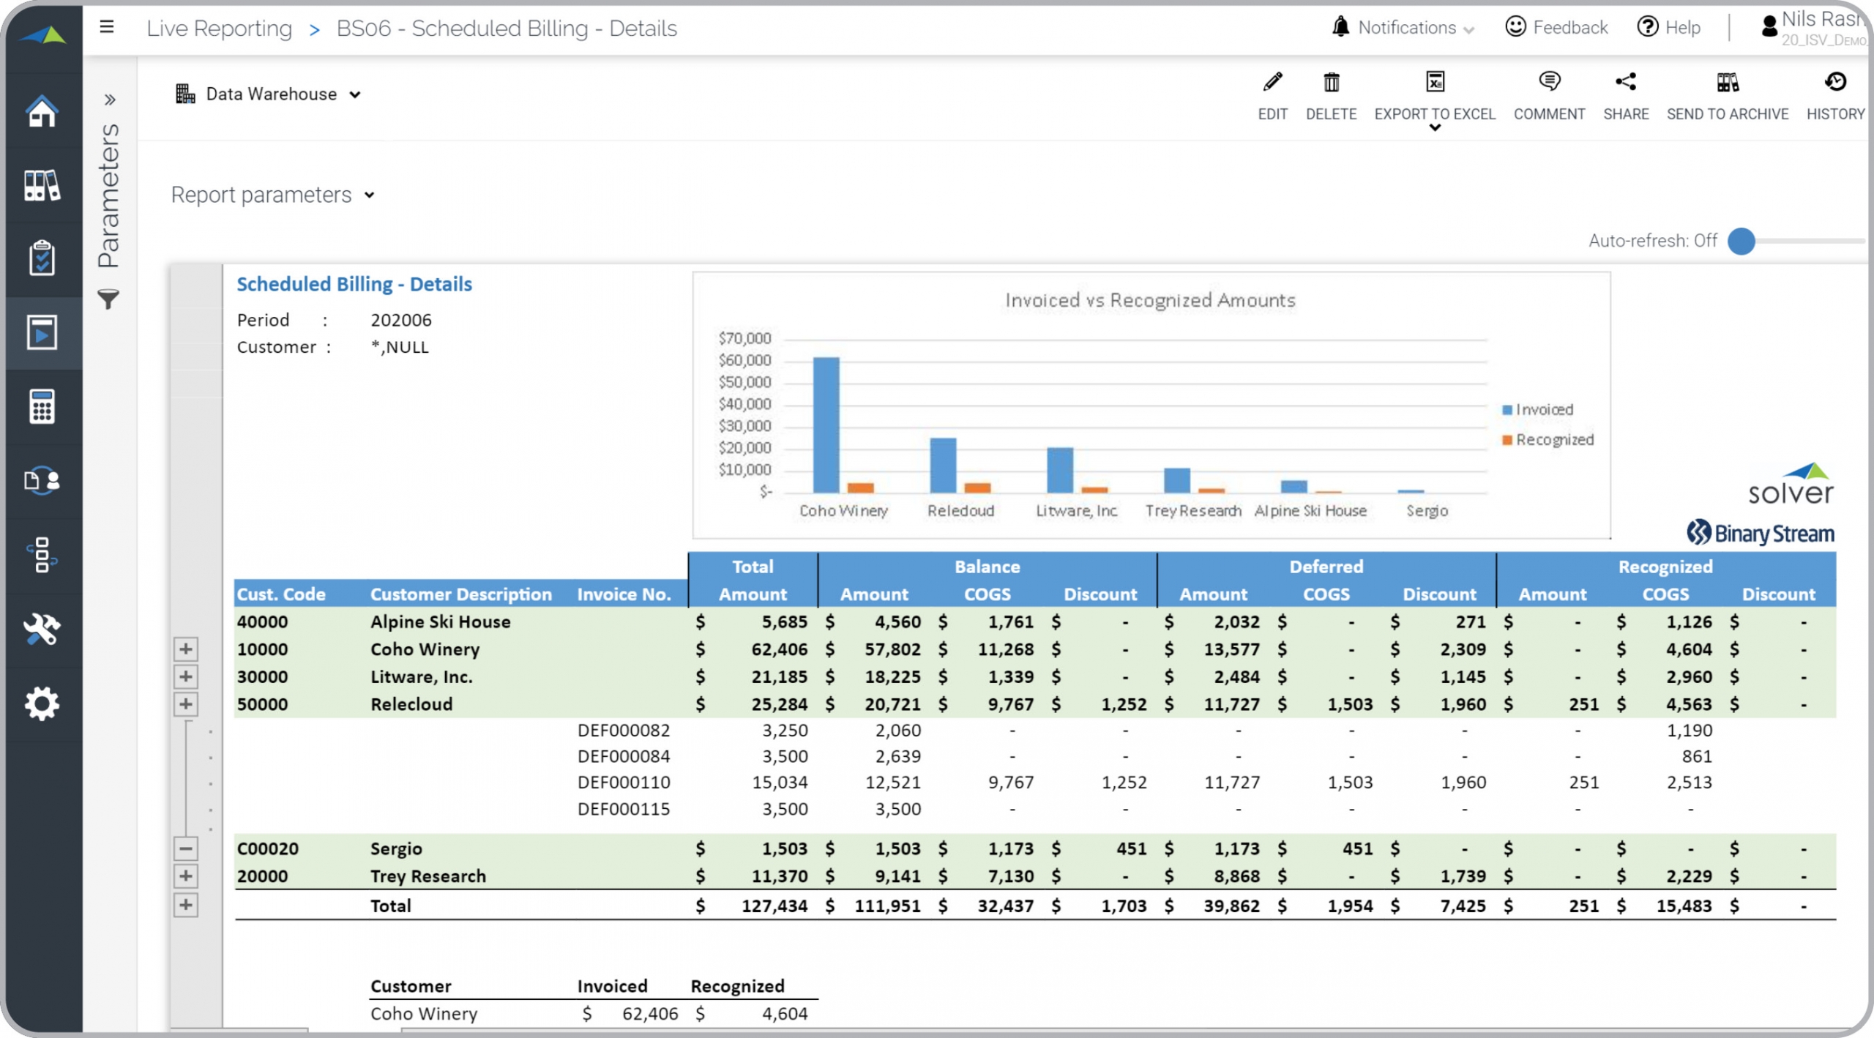Expand the plus next to Trey Research row
The height and width of the screenshot is (1038, 1874).
[x=185, y=875]
